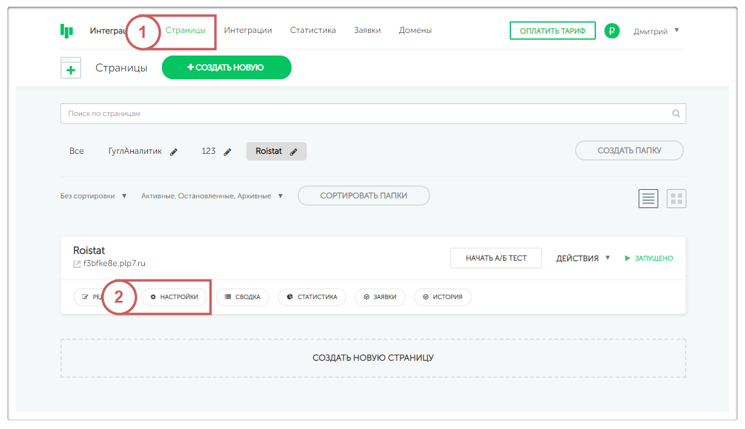
Task: Open the Действия dropdown menu
Action: coord(583,258)
